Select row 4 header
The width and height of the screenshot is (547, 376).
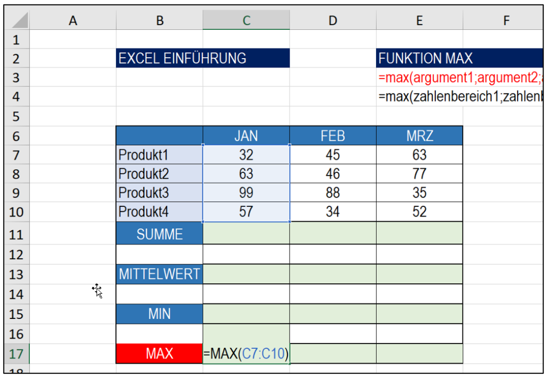[17, 96]
